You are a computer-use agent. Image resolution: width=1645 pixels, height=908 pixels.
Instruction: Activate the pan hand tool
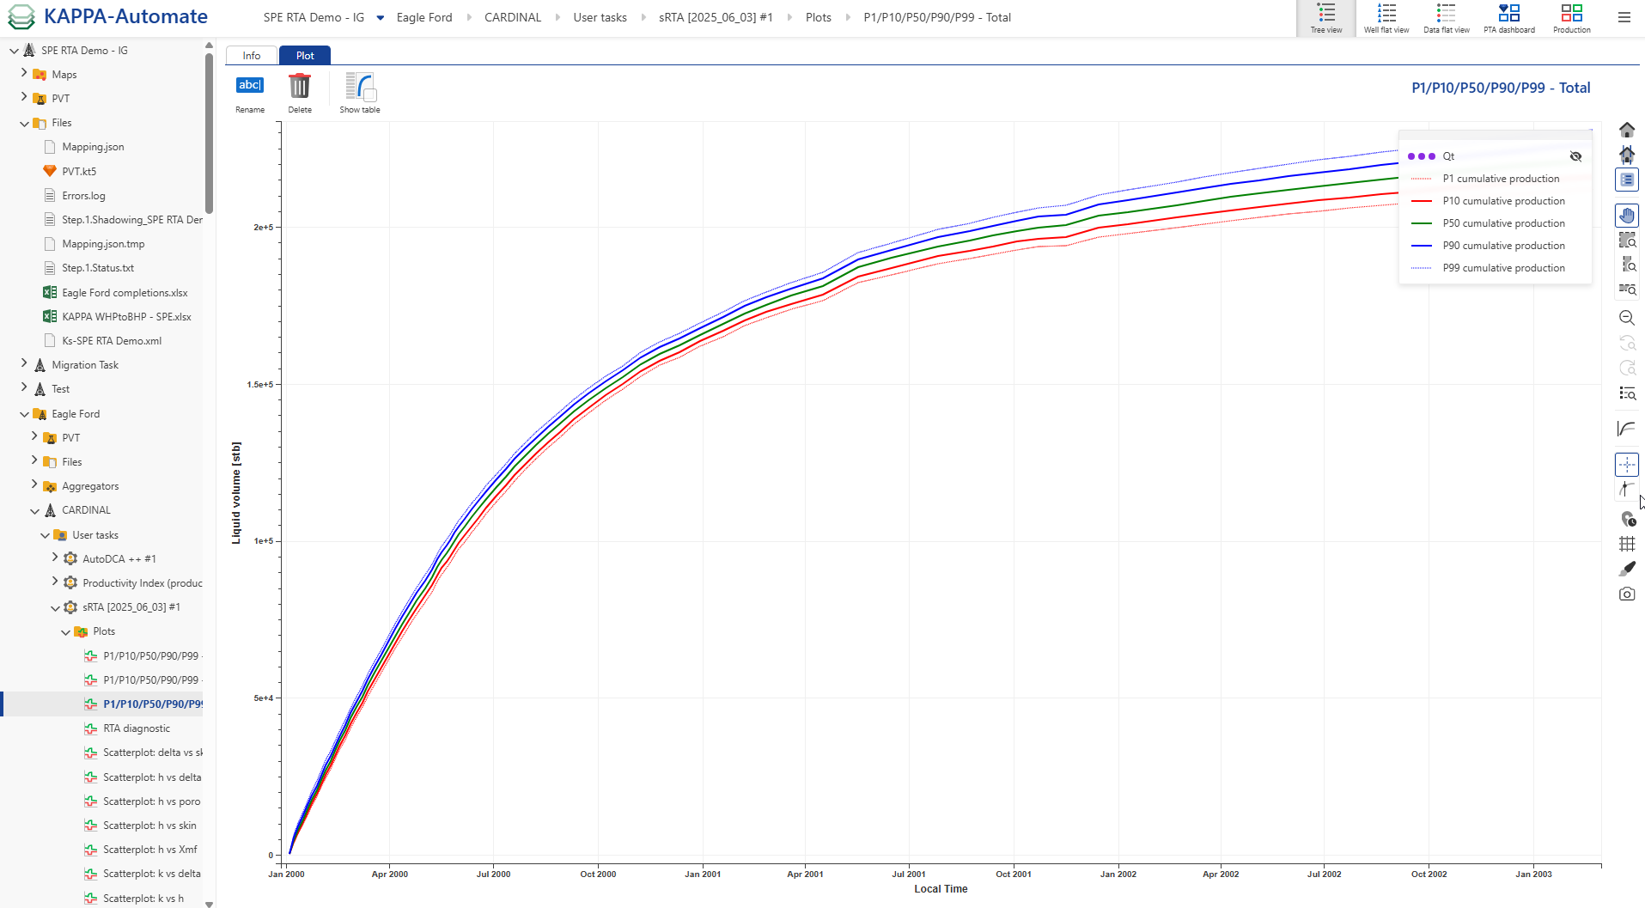[1627, 216]
